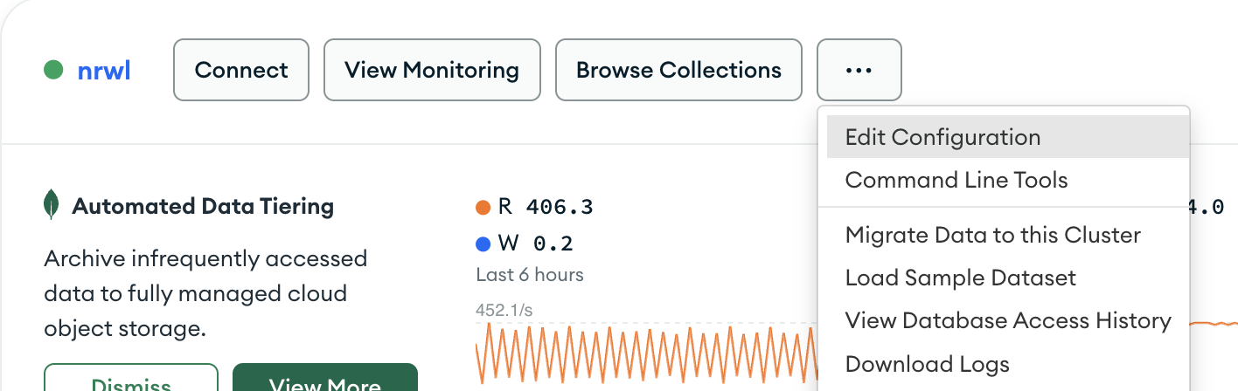This screenshot has width=1238, height=391.
Task: Collapse the ellipsis more-options menu
Action: [859, 70]
